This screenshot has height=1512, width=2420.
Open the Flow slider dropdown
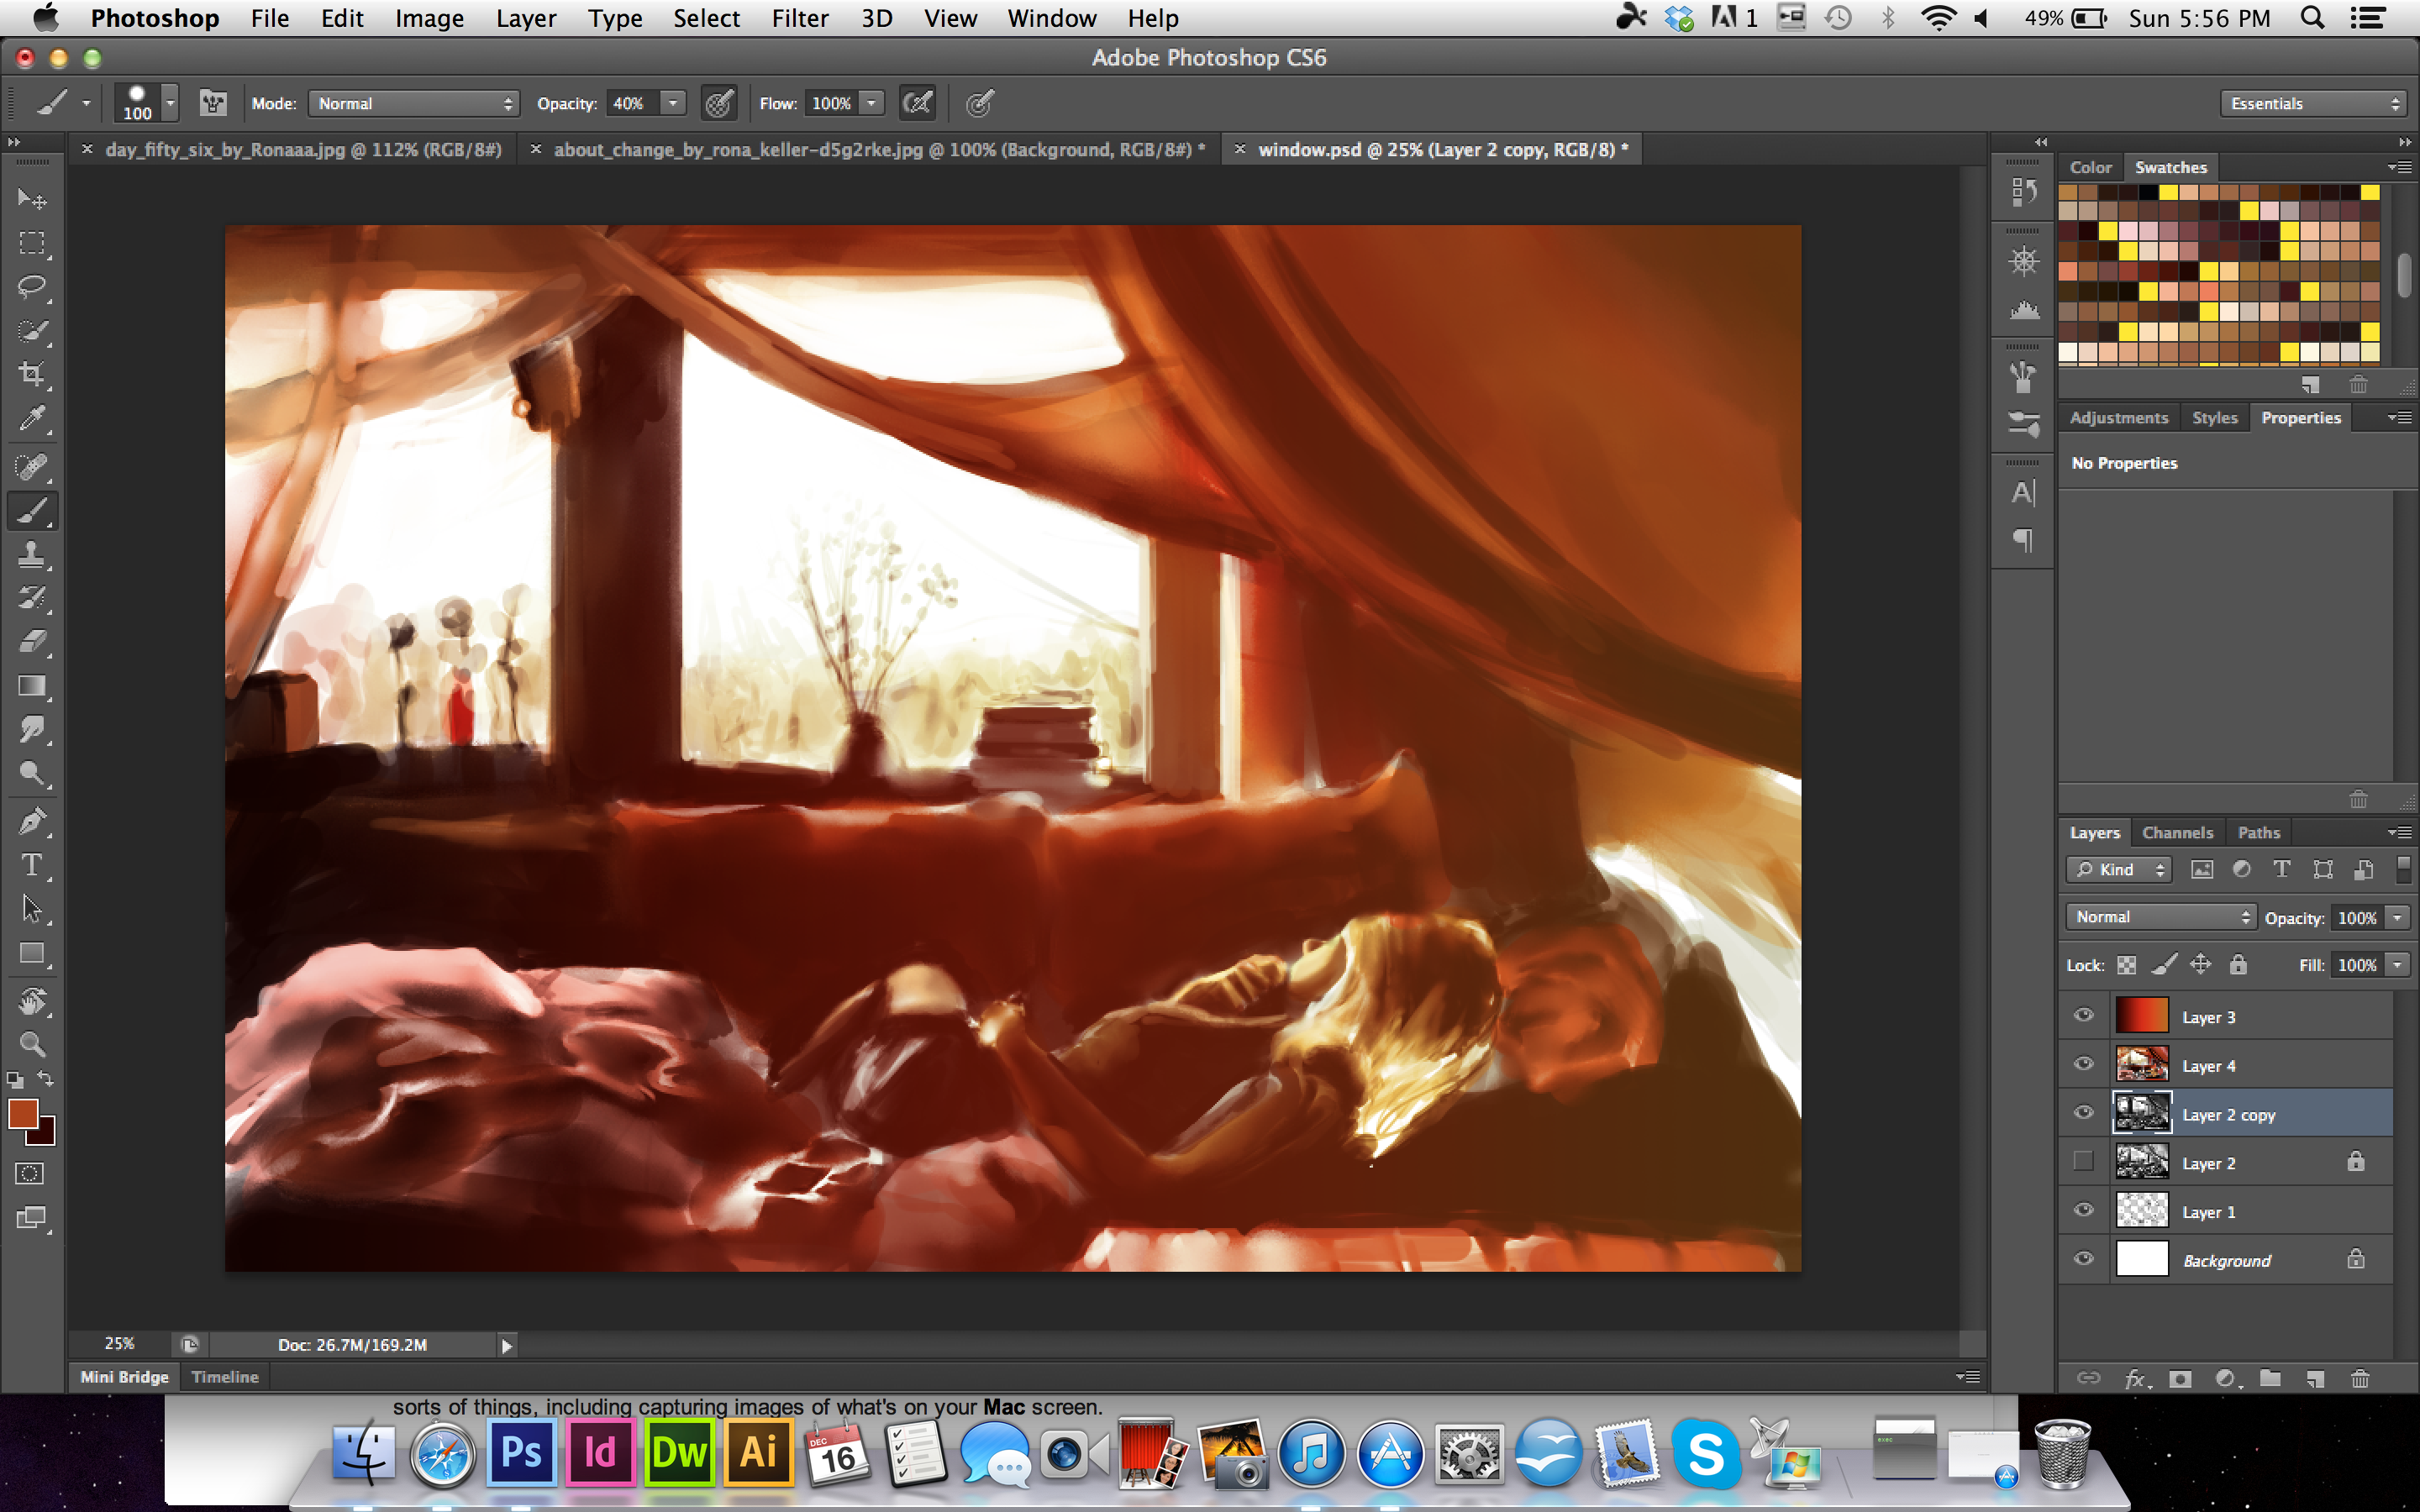(872, 103)
